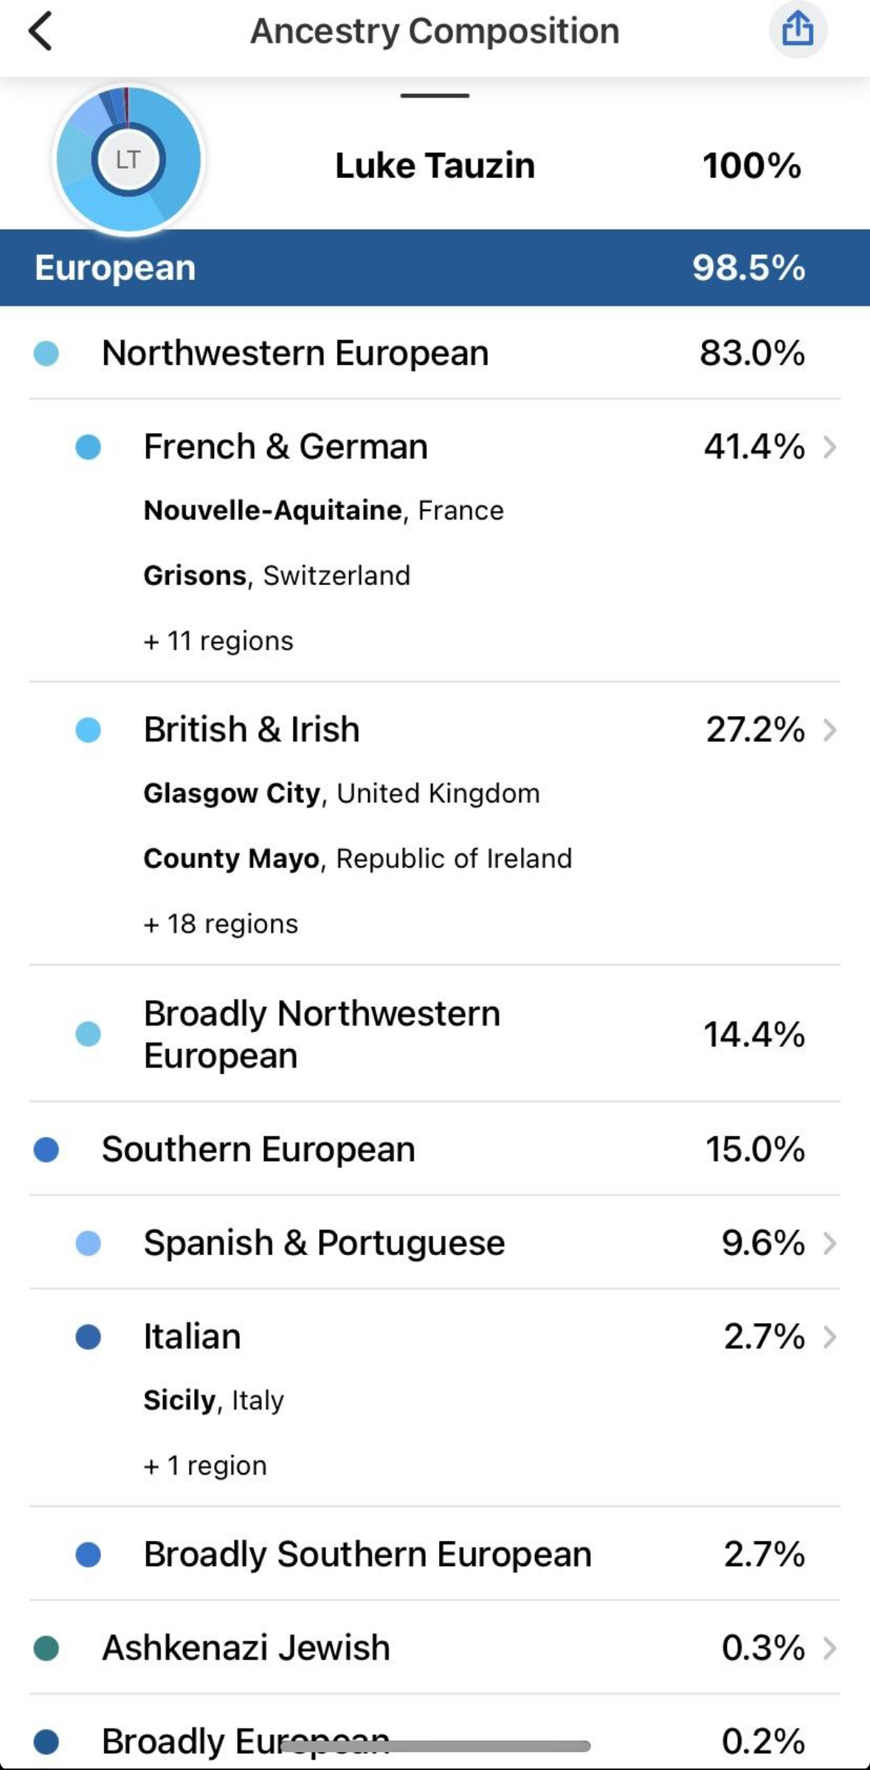This screenshot has height=1770, width=870.
Task: Expand British & Irish details chevron
Action: click(x=830, y=730)
